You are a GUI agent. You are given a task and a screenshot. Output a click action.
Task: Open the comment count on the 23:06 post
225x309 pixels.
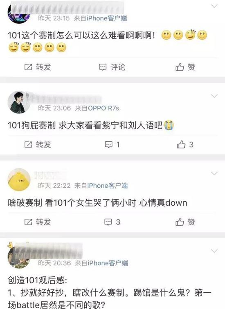pyautogui.click(x=112, y=144)
